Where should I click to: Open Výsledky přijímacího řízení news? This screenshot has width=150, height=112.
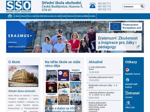click(x=101, y=77)
